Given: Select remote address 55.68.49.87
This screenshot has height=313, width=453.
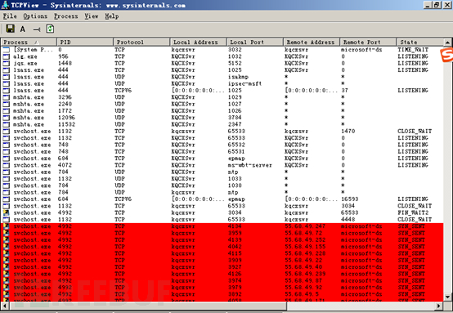Looking at the screenshot, I should (303, 280).
